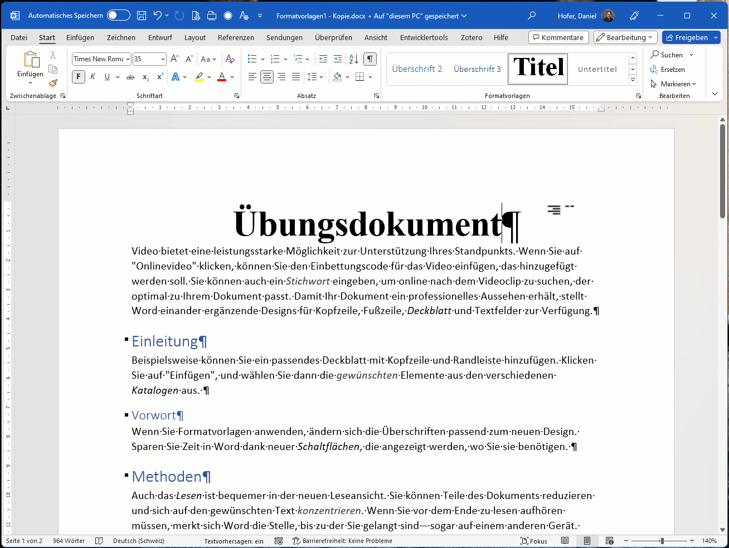Switch to the Referenzen tab
Image resolution: width=729 pixels, height=548 pixels.
coord(236,38)
